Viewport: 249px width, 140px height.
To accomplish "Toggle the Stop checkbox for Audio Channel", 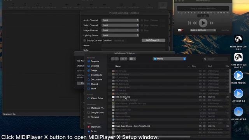I will click(142, 20).
